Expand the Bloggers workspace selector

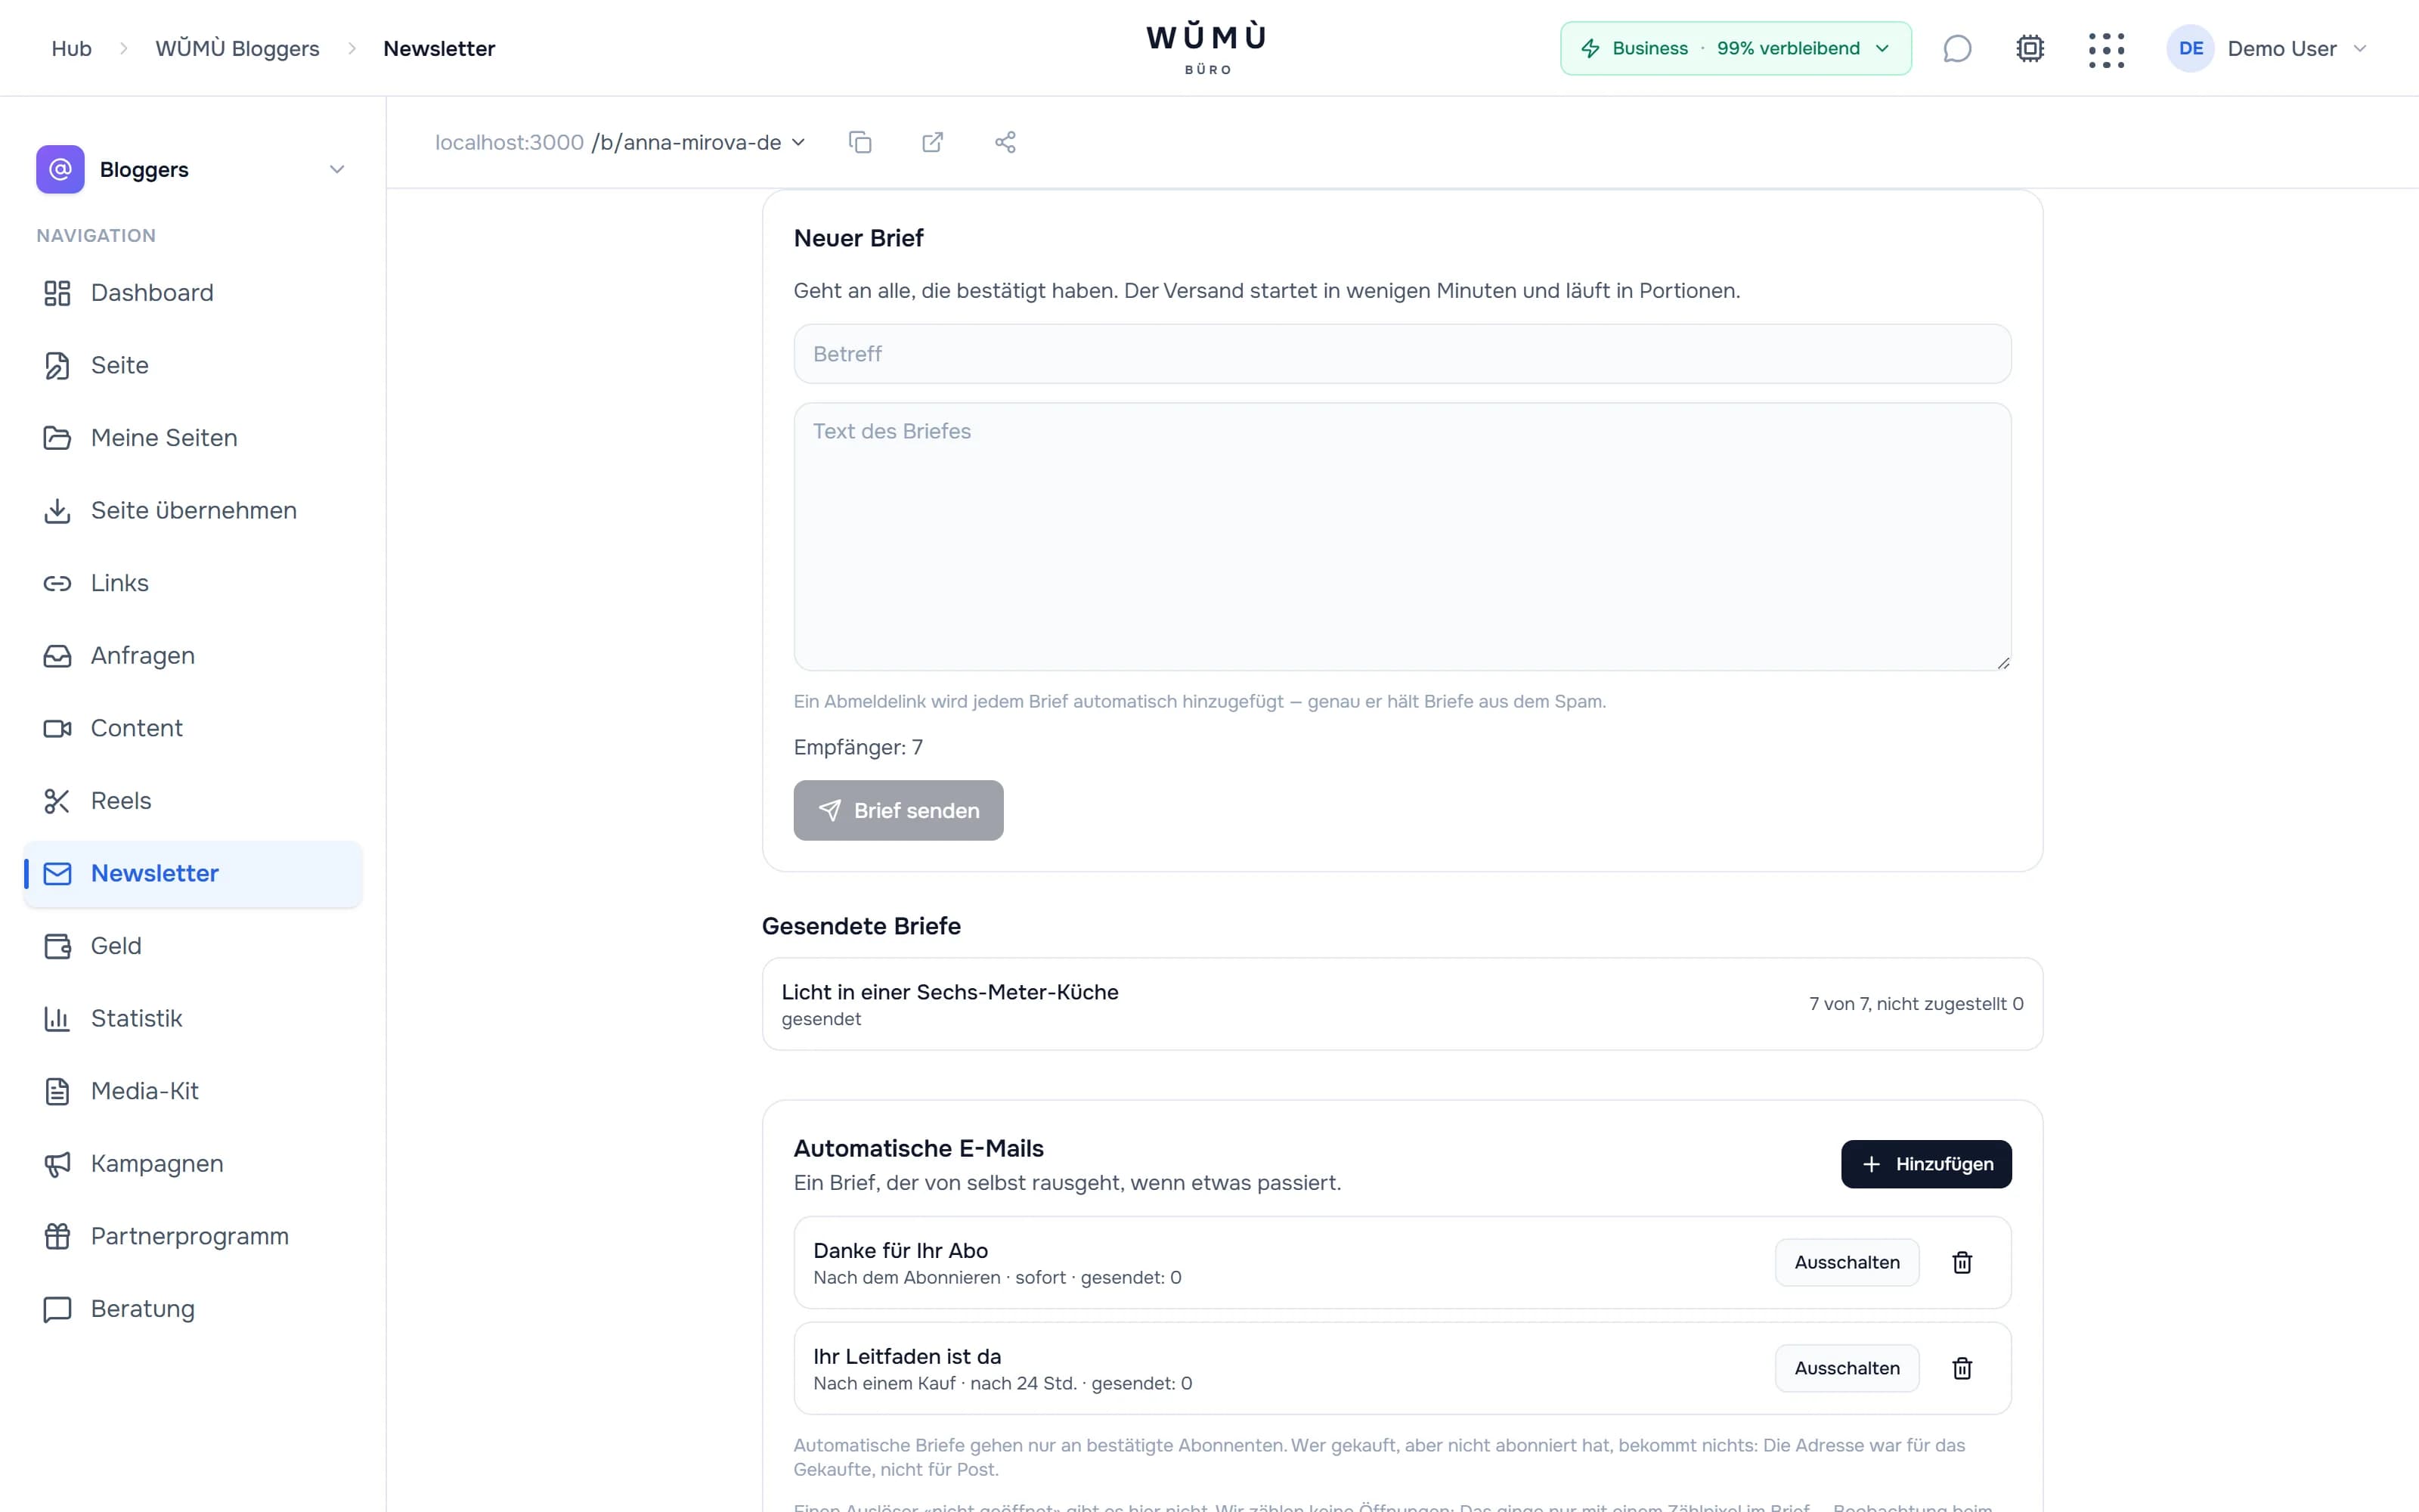tap(192, 169)
